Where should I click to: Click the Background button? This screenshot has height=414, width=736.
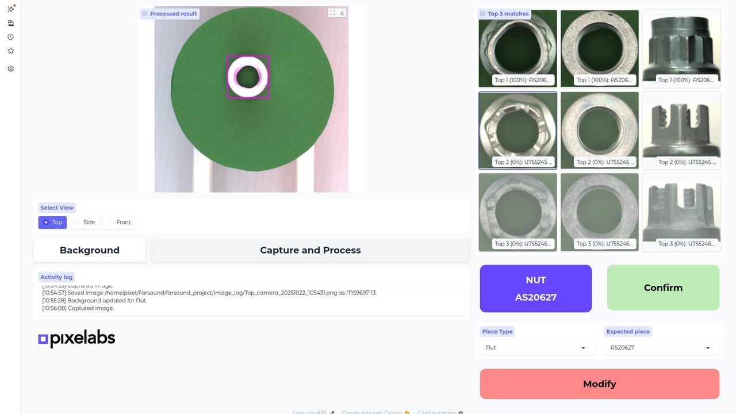point(90,250)
